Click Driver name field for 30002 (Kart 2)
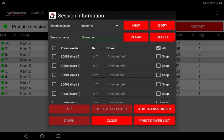The width and height of the screenshot is (224, 140). pyautogui.click(x=131, y=94)
